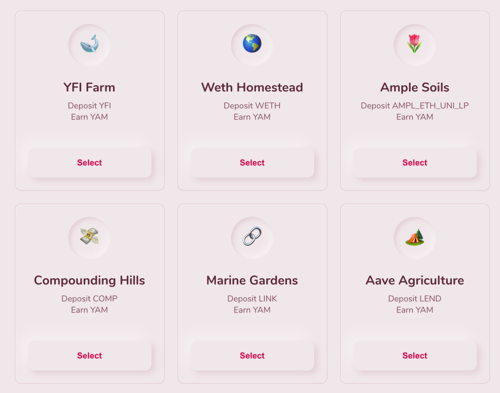
Task: Choose Select under Compounding Hills
Action: click(90, 356)
